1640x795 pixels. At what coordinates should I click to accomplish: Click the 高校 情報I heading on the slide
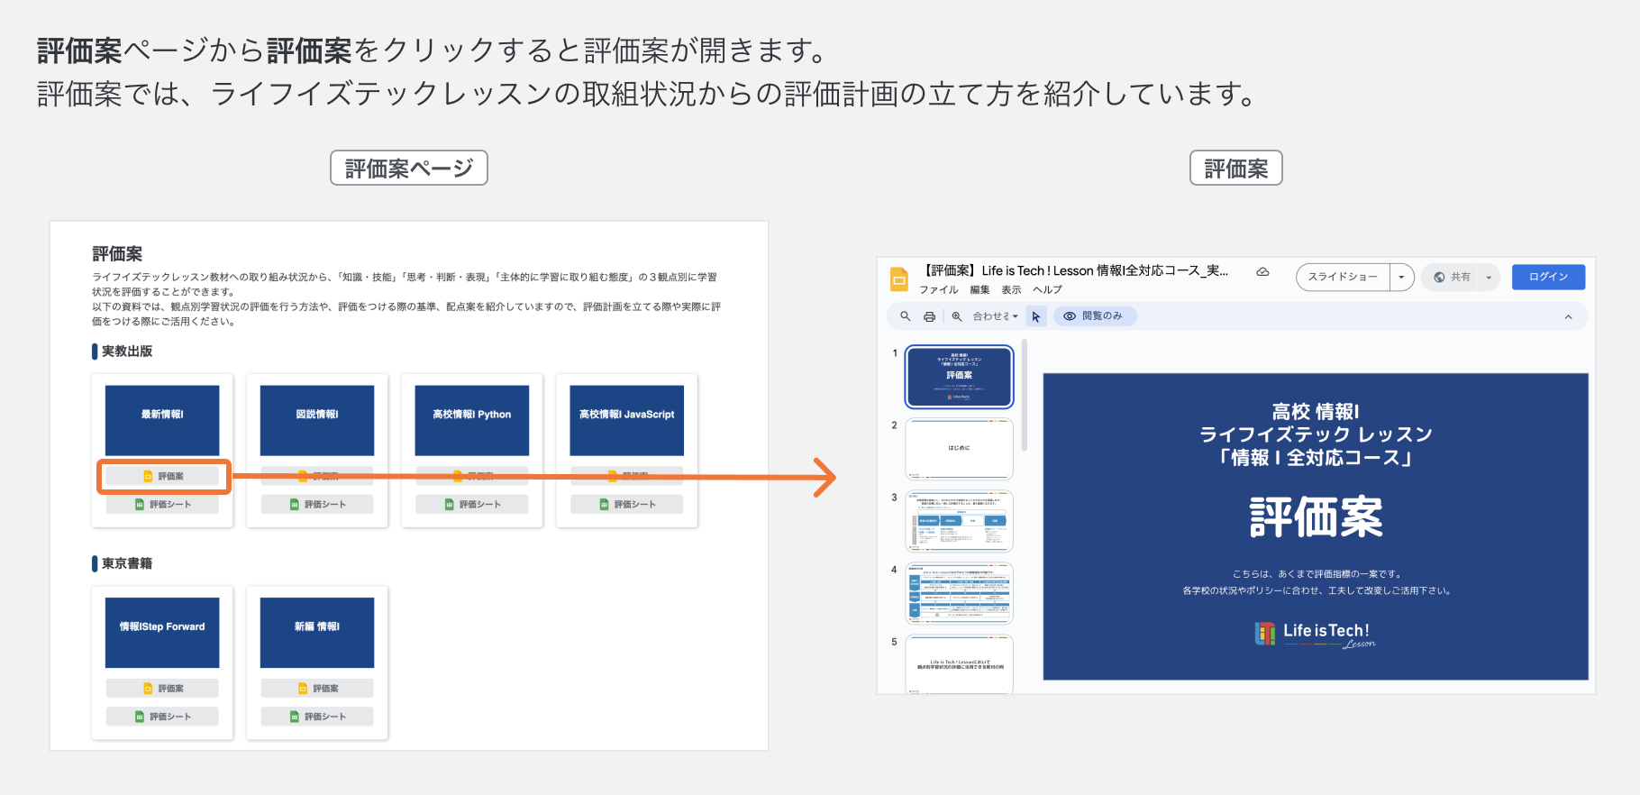[1316, 412]
